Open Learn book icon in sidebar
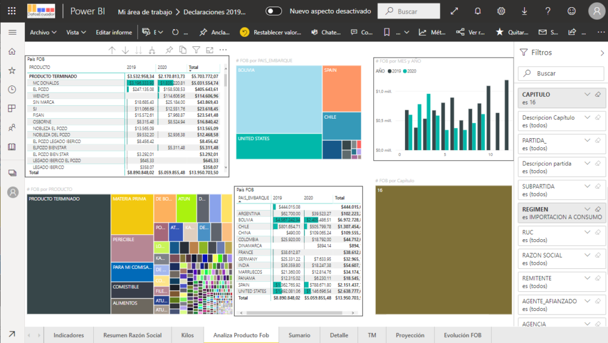The height and width of the screenshot is (343, 608). (x=12, y=147)
